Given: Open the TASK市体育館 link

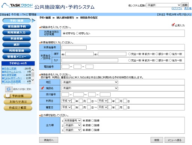Looking at the screenshot, I should tap(12, 82).
